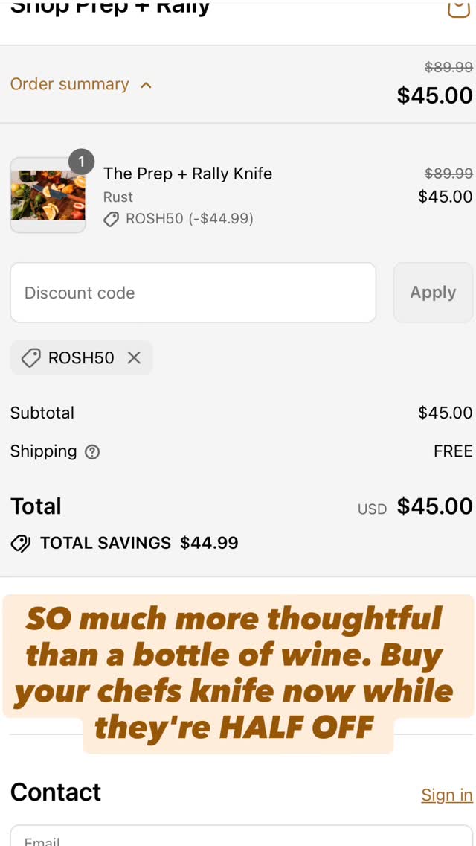476x846 pixels.
Task: Click the tag icon in ROSH50 chip
Action: click(x=31, y=357)
